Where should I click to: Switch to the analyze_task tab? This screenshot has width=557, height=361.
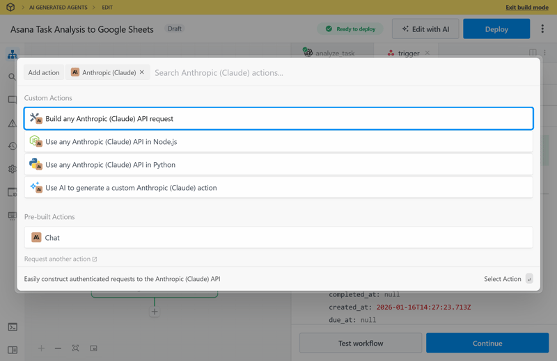[x=334, y=53]
